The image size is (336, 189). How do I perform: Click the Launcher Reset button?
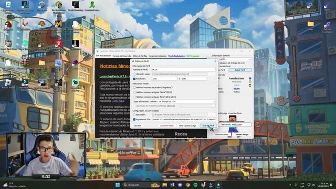[166, 125]
